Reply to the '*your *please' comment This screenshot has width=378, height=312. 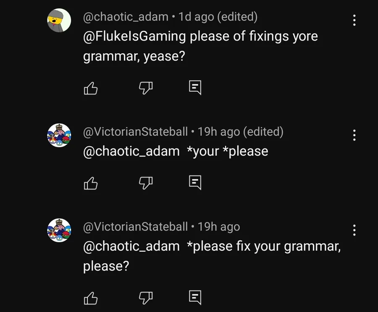(195, 182)
